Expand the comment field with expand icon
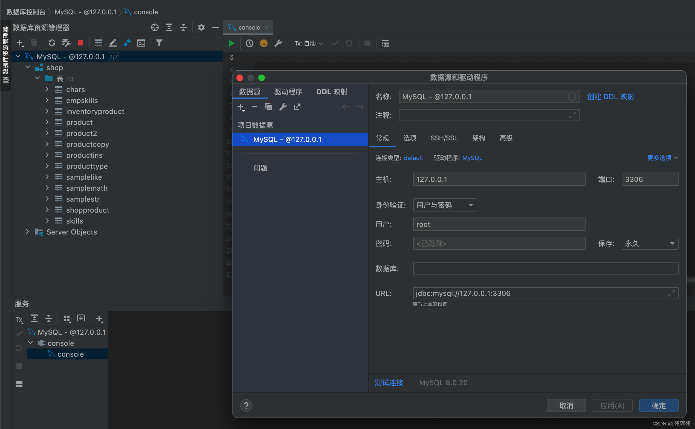Viewport: 695px width, 429px height. (x=572, y=115)
